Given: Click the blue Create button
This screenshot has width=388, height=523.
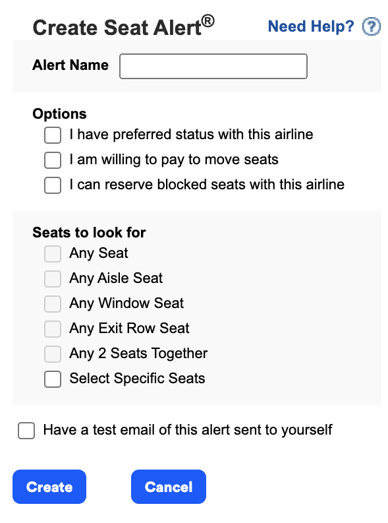Looking at the screenshot, I should coord(49,487).
